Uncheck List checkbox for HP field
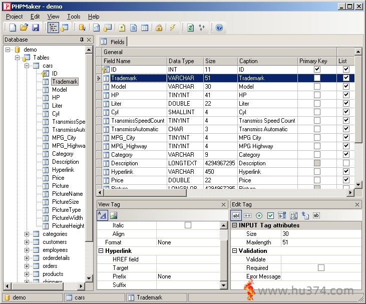366x304 pixels. coord(346,95)
